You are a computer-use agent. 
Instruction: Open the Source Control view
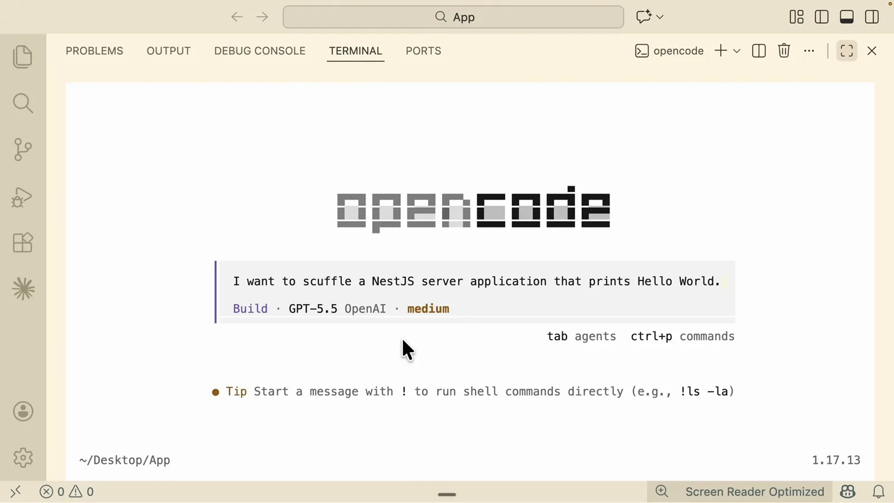point(23,150)
